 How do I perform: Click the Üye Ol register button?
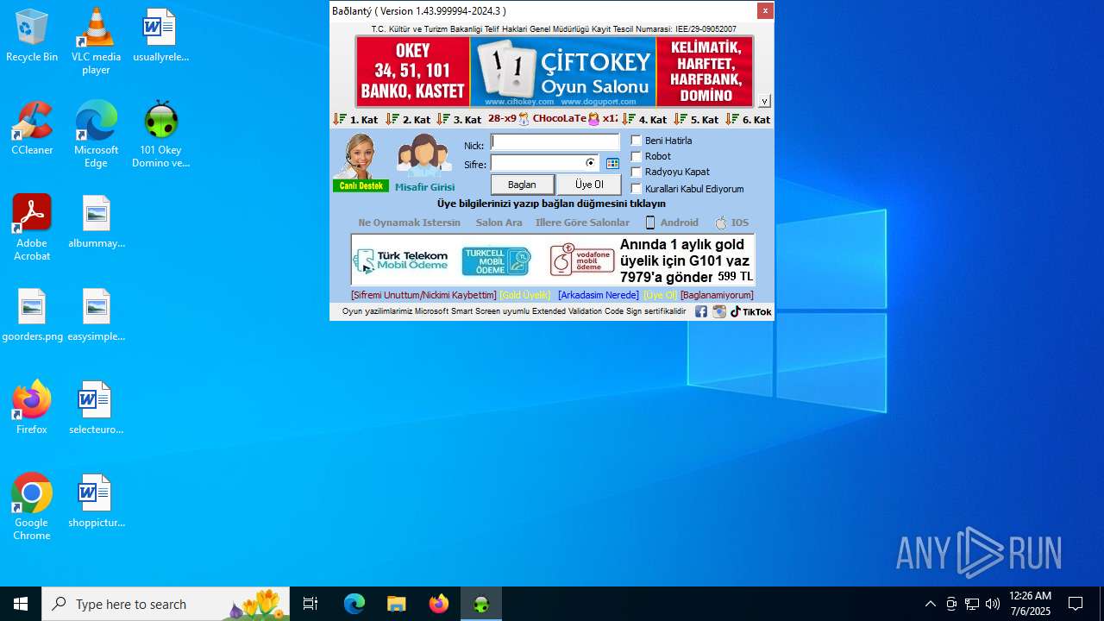pos(589,185)
